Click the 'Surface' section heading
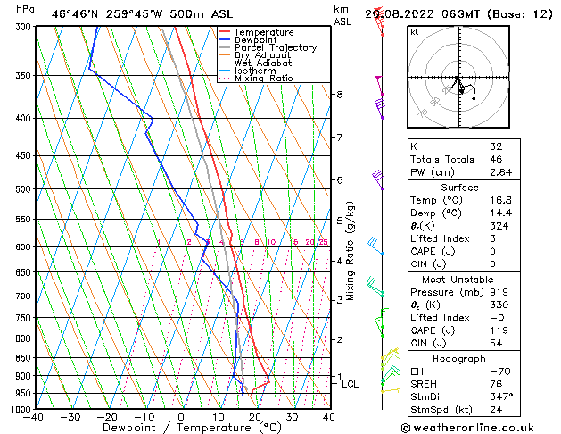Screen dimensions: 561x434 (459, 188)
